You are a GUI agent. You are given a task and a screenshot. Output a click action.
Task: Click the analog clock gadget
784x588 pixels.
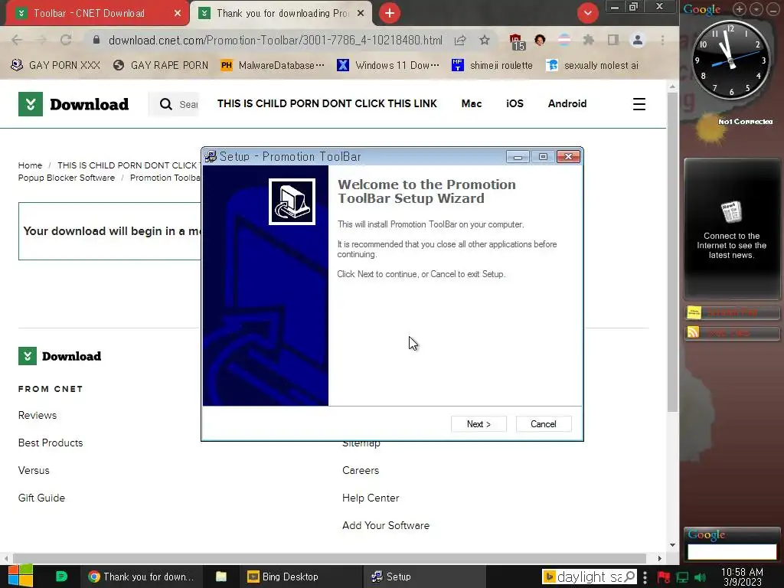[x=730, y=60]
